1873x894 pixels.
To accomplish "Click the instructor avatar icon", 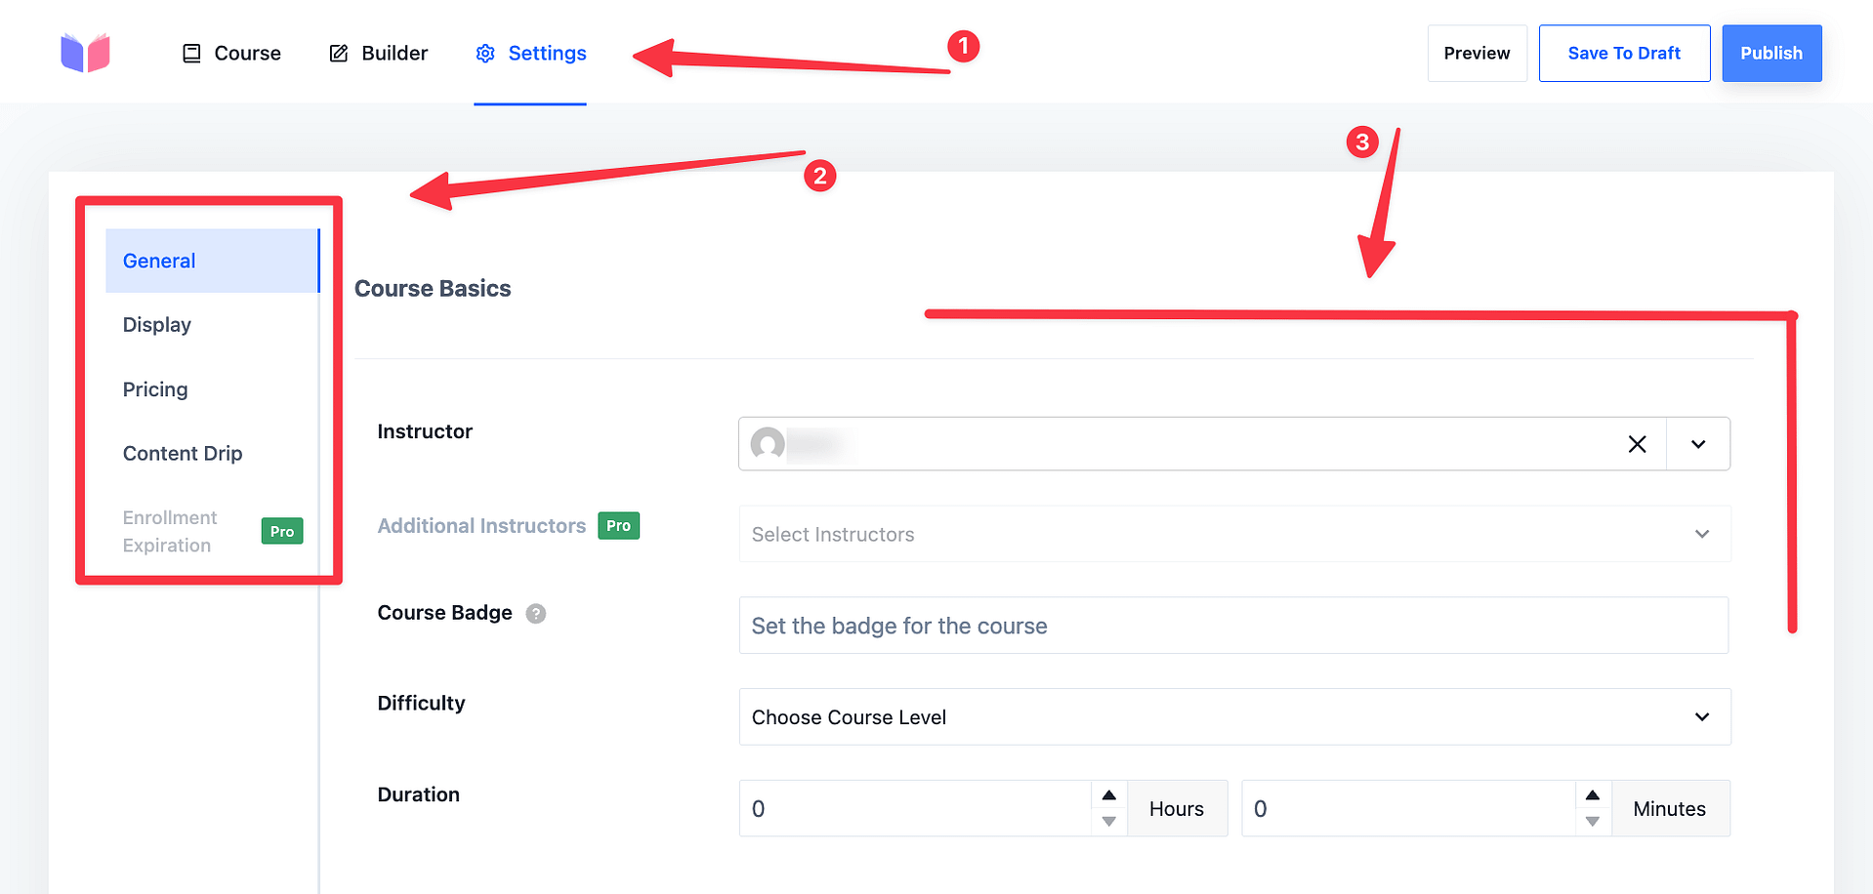I will 768,444.
